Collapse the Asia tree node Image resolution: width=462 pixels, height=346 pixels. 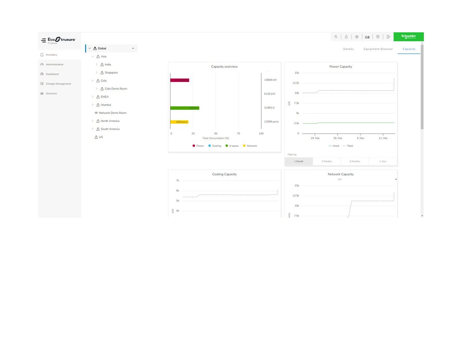click(x=92, y=57)
